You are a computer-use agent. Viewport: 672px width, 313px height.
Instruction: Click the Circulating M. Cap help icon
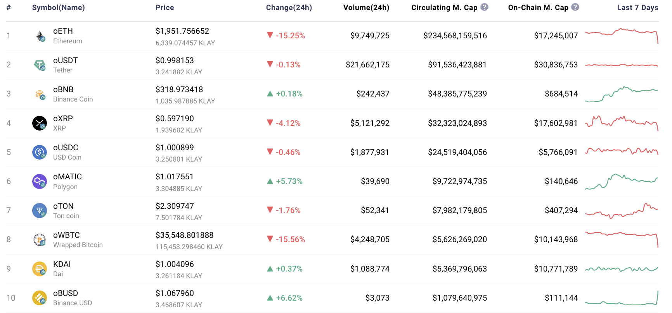tap(484, 7)
